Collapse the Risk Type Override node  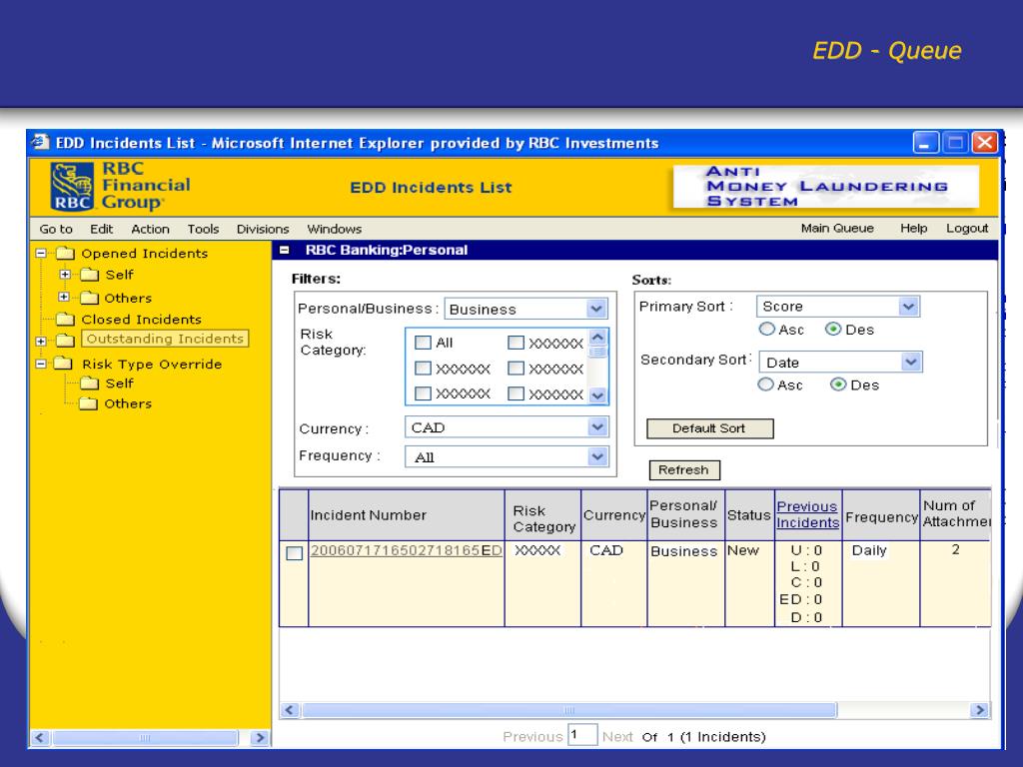click(41, 364)
